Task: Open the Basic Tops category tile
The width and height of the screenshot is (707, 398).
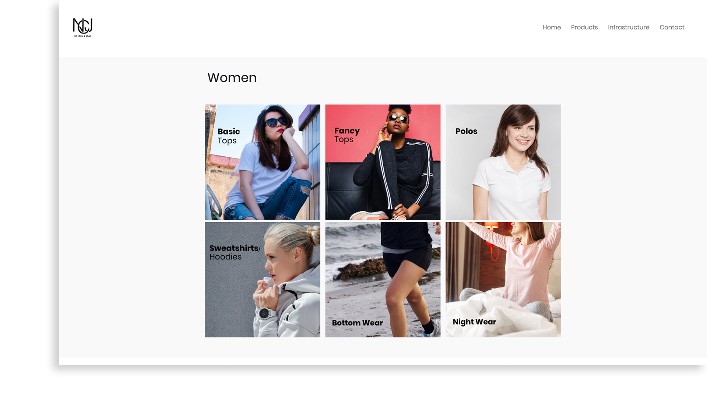Action: [x=263, y=162]
